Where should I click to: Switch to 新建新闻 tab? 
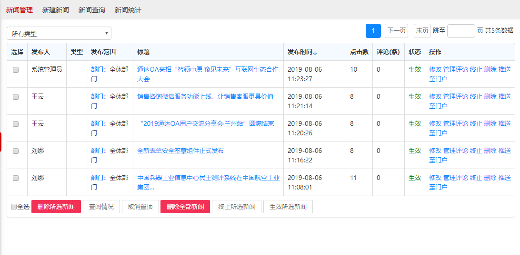click(x=55, y=10)
